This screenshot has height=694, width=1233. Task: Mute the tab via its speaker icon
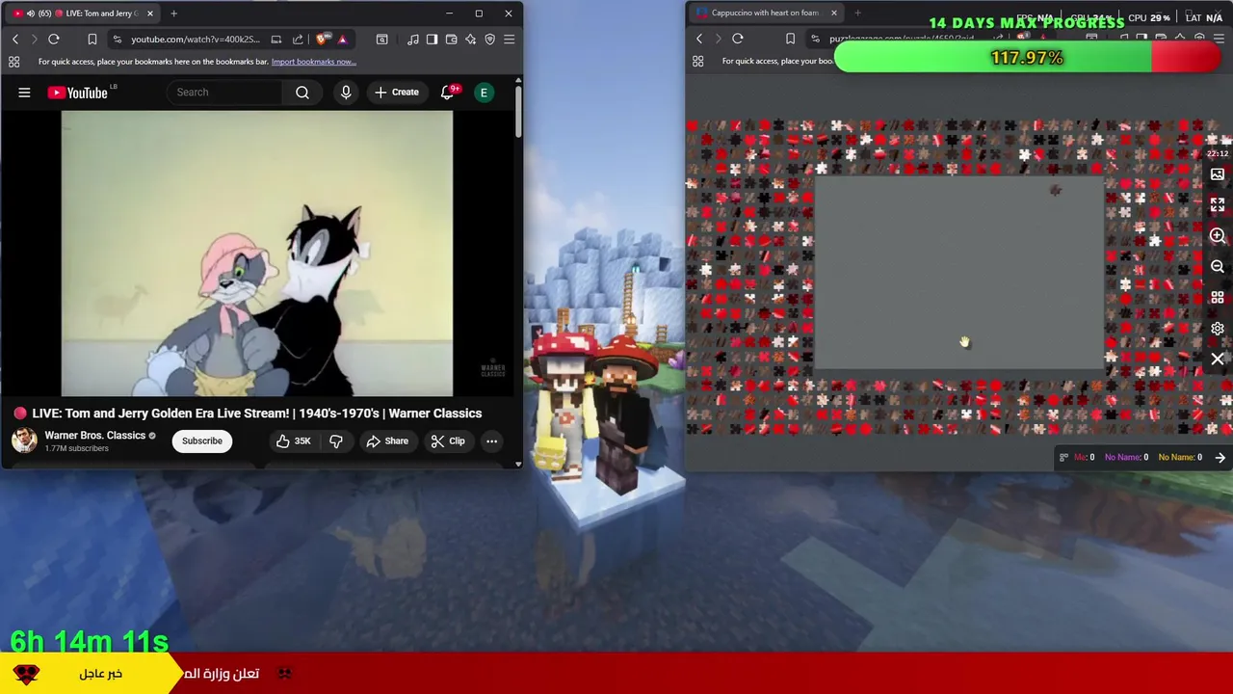pyautogui.click(x=30, y=13)
